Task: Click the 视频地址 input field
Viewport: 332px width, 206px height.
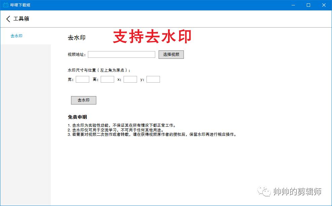Action: (122, 54)
